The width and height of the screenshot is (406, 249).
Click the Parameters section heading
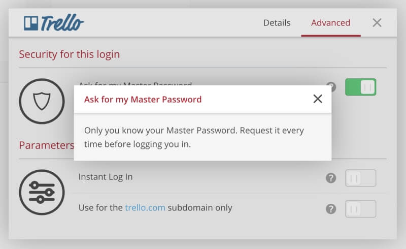(x=46, y=145)
